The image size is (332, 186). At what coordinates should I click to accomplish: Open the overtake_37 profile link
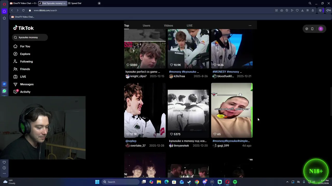[x=138, y=146]
